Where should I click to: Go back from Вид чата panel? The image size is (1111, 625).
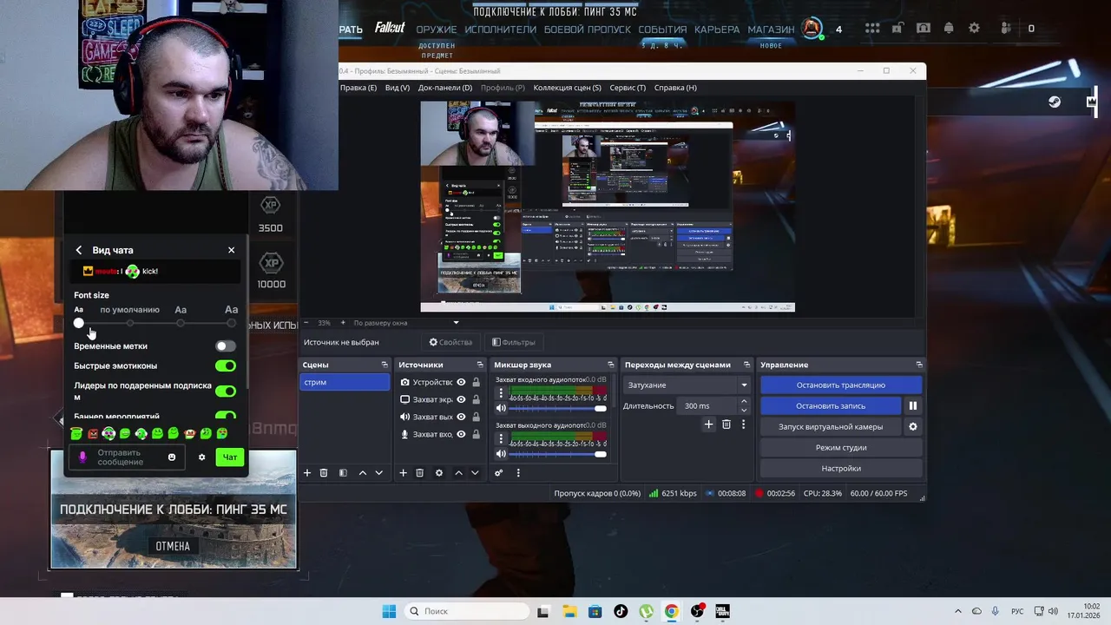pyautogui.click(x=79, y=250)
